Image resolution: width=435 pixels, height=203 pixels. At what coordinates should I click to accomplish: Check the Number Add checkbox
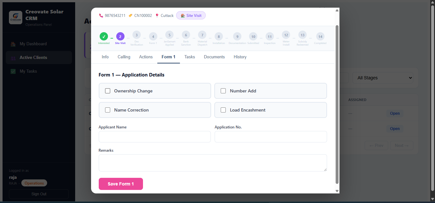coord(223,91)
